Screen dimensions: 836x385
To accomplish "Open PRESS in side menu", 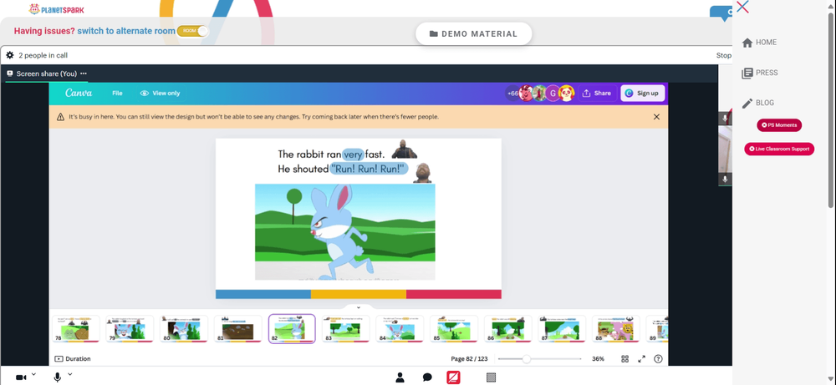I will (760, 73).
